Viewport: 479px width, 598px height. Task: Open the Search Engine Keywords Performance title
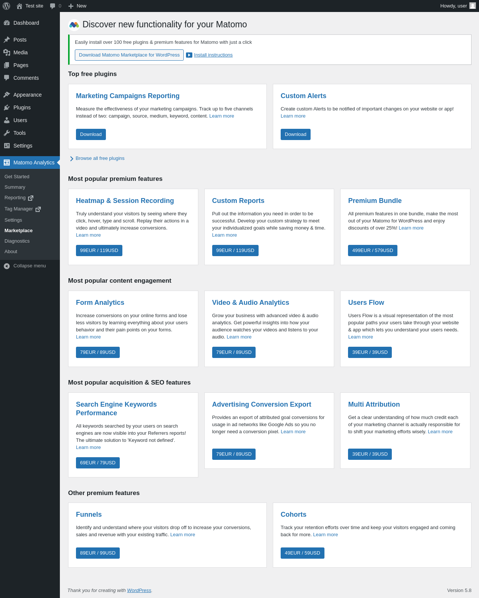point(116,409)
